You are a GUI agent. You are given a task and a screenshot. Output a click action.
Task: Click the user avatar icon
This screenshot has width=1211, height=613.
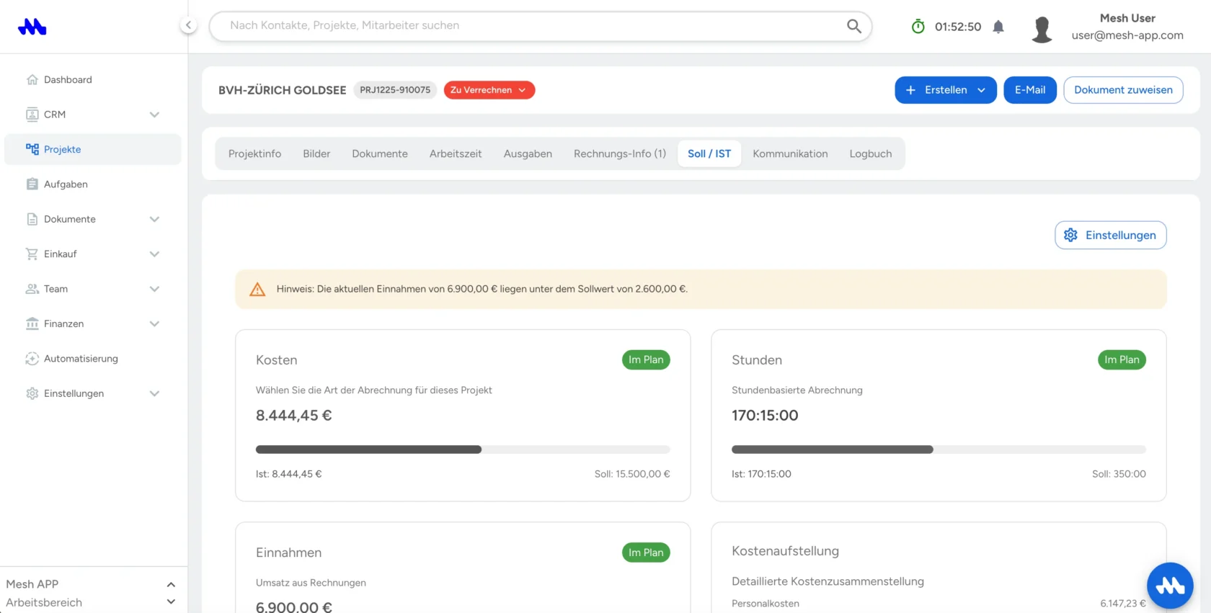click(x=1042, y=29)
